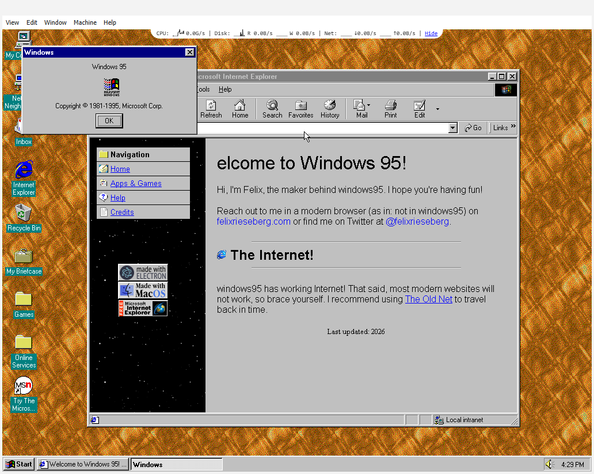Click the @felixrieseberg Twitter link
The image size is (594, 474).
[x=417, y=222]
